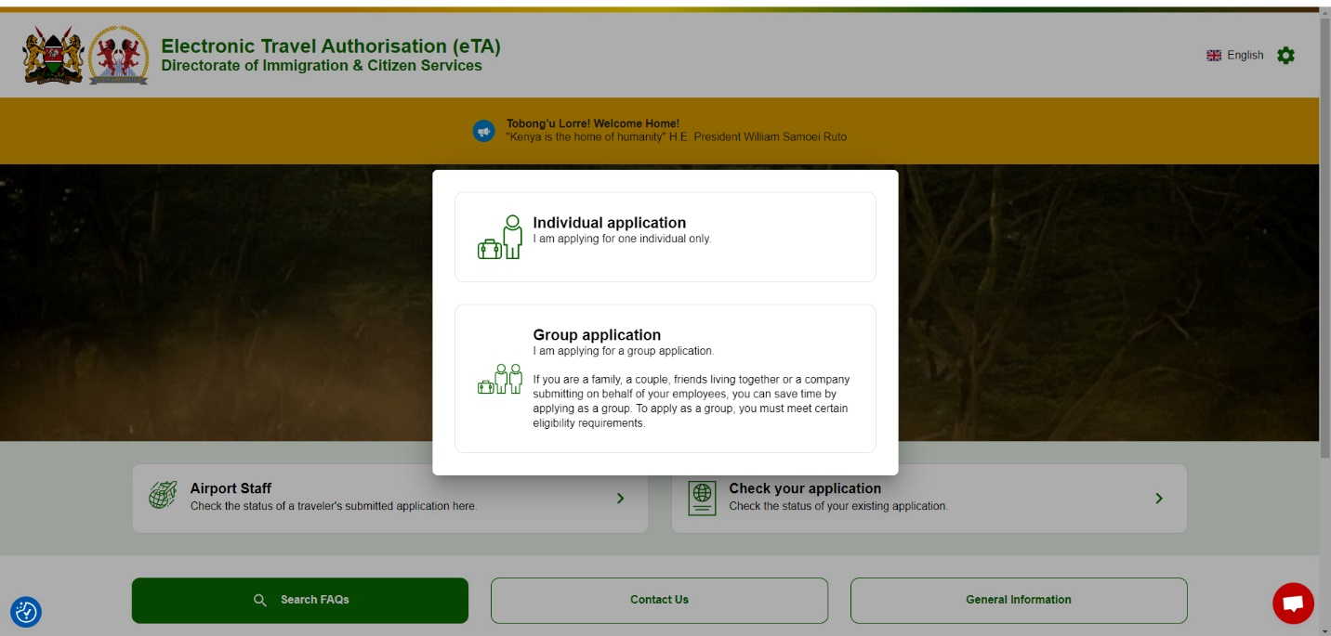Click the Airport Staff globe icon
This screenshot has width=1331, height=636.
tap(163, 496)
